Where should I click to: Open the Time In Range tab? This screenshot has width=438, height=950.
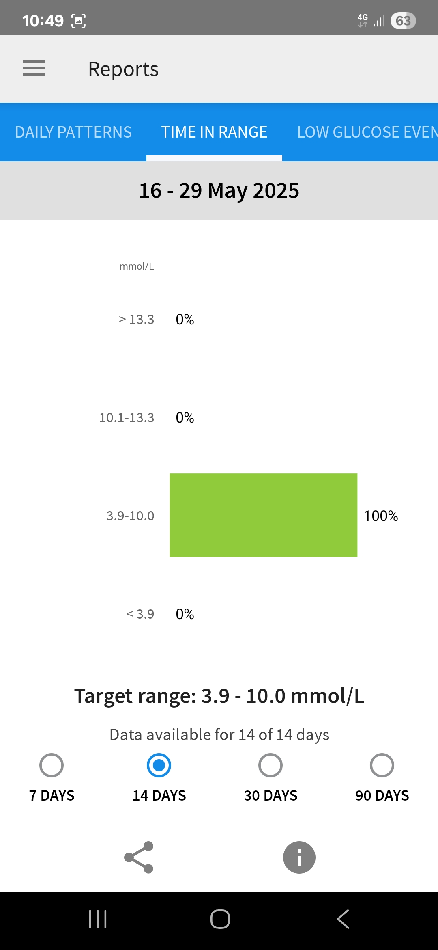point(214,132)
